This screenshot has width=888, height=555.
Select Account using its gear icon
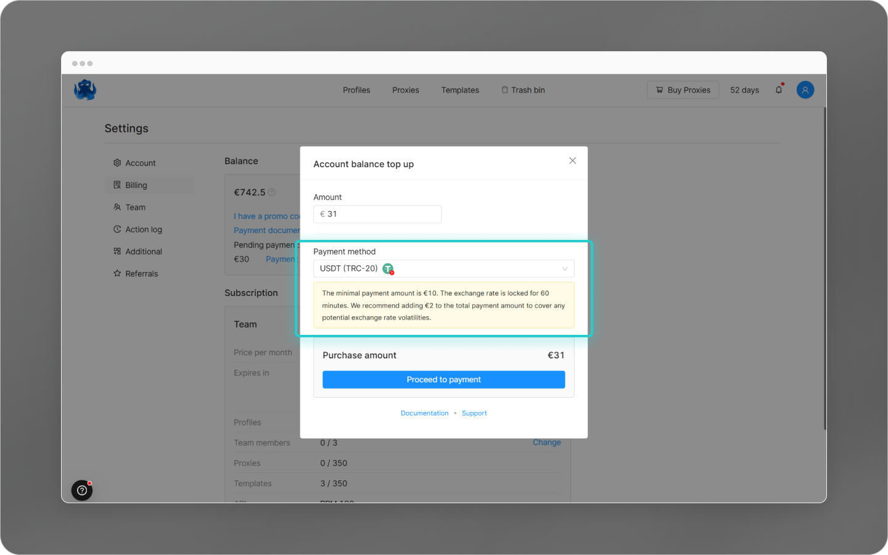click(x=117, y=163)
